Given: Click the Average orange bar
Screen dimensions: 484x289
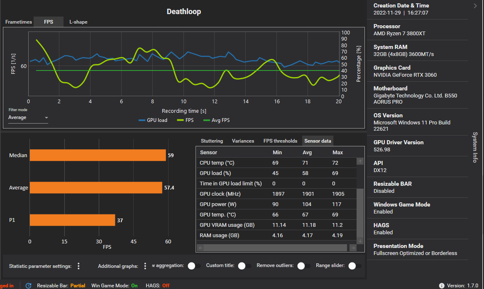Looking at the screenshot, I should 96,187.
